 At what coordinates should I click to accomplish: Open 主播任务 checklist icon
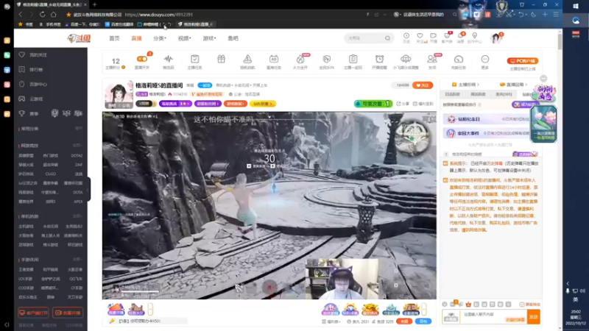pos(194,59)
